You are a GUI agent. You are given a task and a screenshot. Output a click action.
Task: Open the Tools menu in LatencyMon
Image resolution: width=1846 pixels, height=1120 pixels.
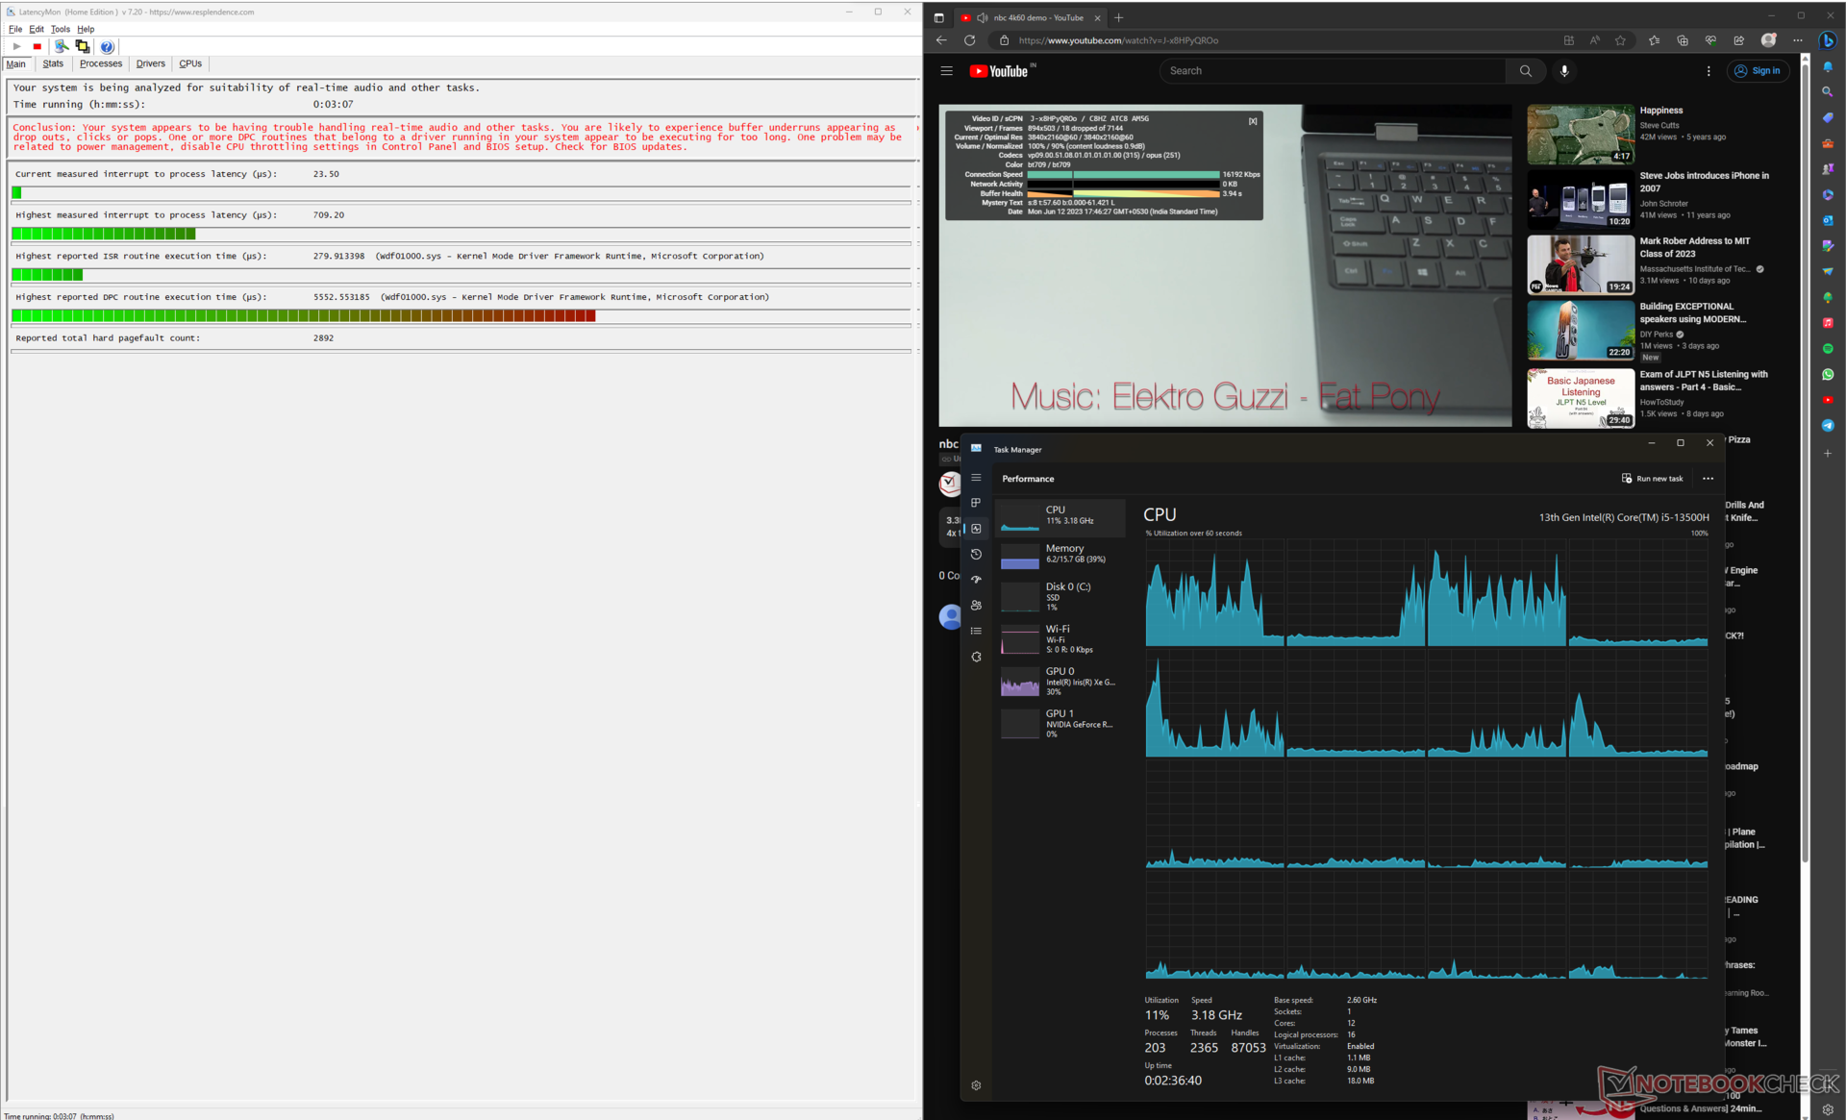(x=61, y=29)
